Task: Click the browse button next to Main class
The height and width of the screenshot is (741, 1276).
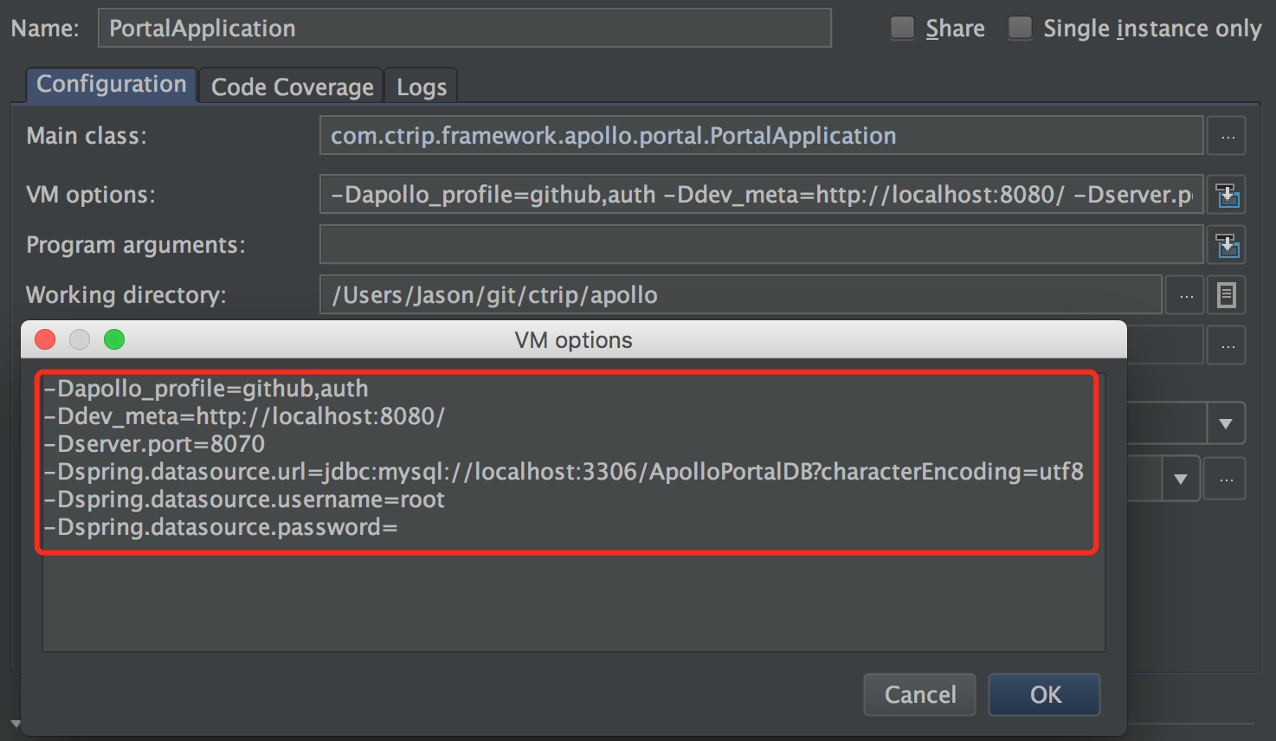Action: pyautogui.click(x=1227, y=135)
